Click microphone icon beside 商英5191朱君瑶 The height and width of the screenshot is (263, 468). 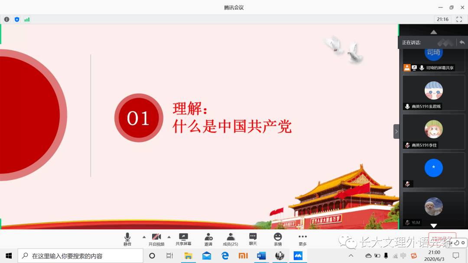[407, 106]
